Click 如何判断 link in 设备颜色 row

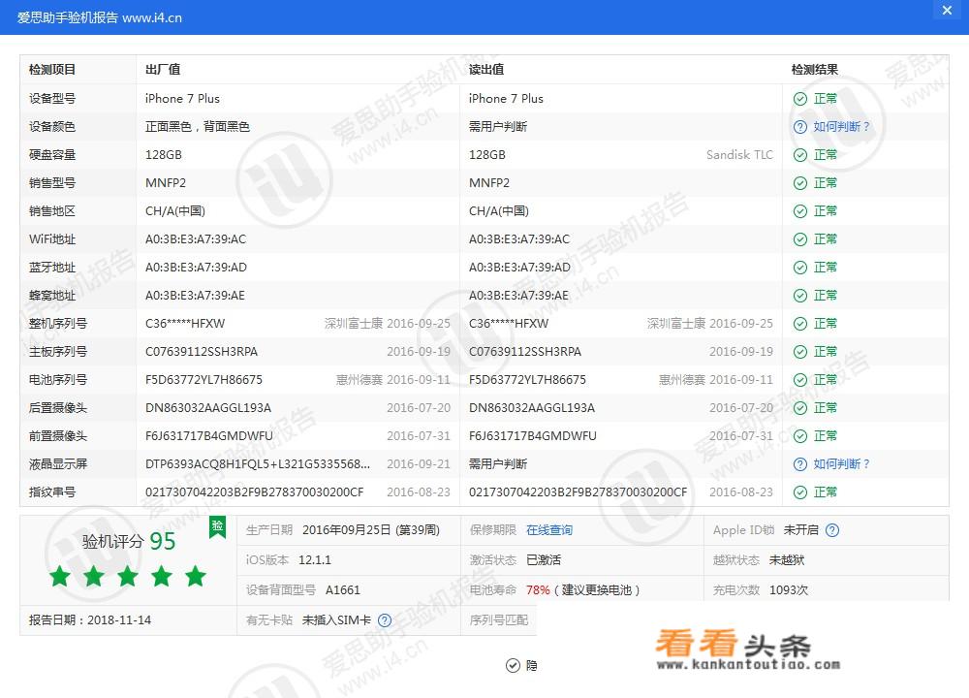click(x=841, y=127)
